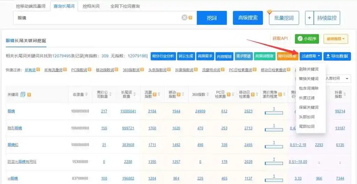Open the help icon next to 移动日检索量词 filter
This screenshot has height=184, width=357.
tap(288, 70)
